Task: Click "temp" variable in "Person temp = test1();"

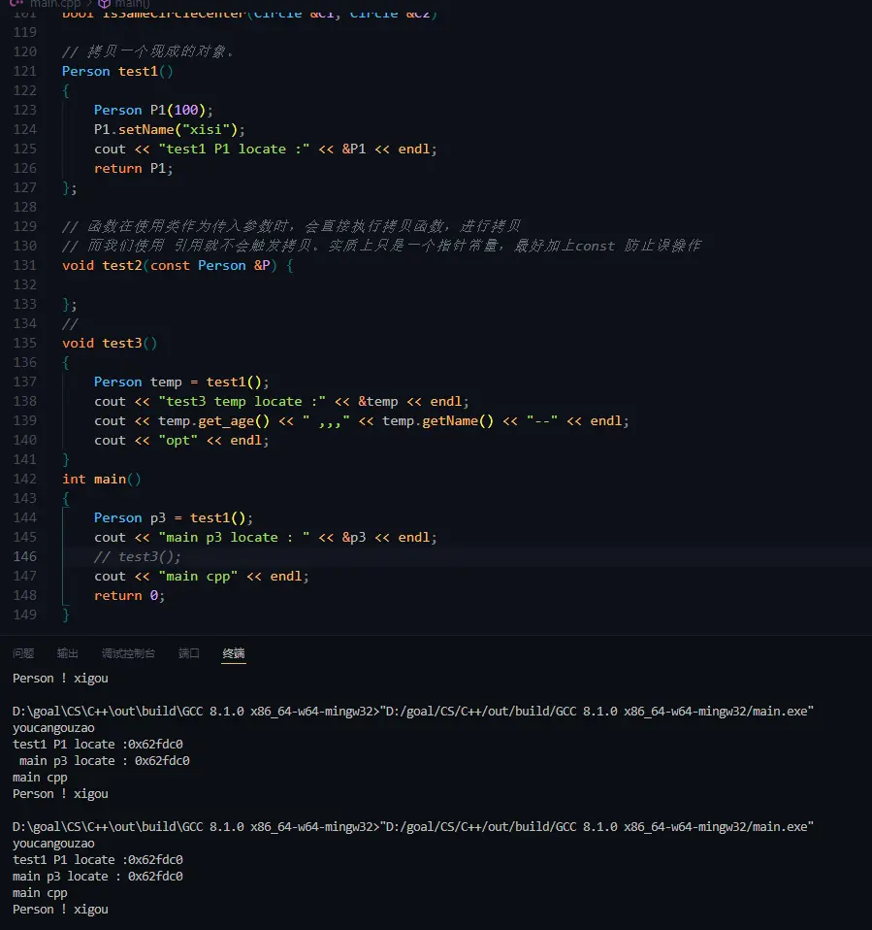Action: click(x=166, y=382)
